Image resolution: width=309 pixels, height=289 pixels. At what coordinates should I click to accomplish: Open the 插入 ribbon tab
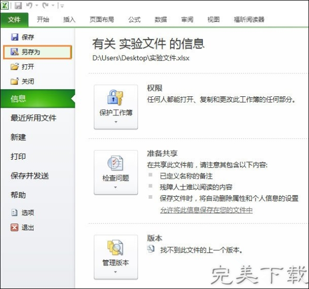(69, 20)
